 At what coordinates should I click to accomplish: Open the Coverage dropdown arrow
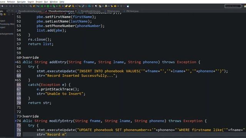[57, 6]
